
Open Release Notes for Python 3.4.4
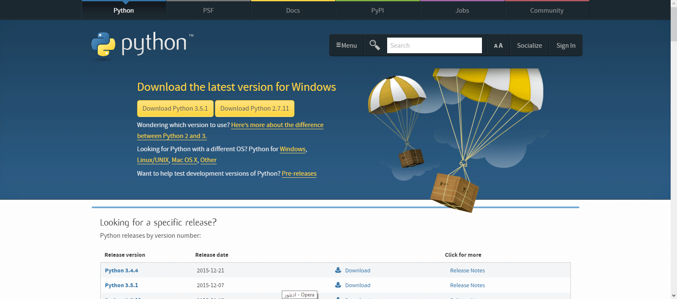pyautogui.click(x=468, y=270)
